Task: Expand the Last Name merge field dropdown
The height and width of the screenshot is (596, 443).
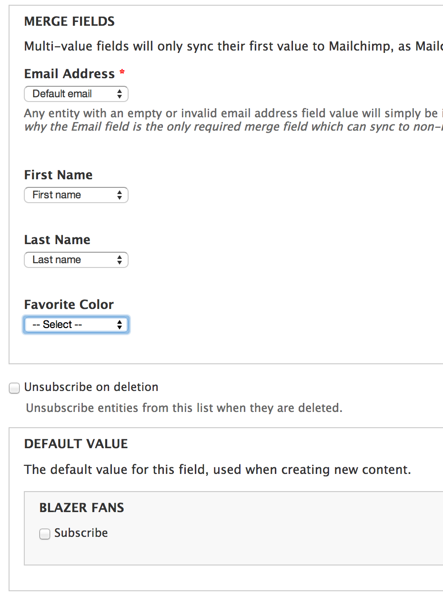Action: click(x=76, y=260)
